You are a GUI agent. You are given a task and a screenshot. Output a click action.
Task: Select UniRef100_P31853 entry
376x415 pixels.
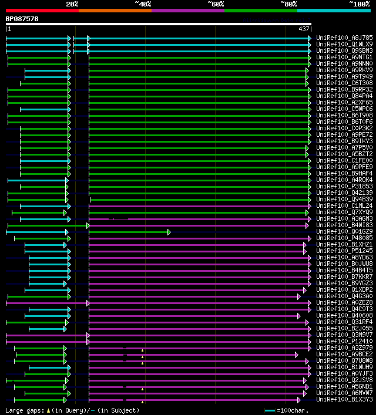344,186
